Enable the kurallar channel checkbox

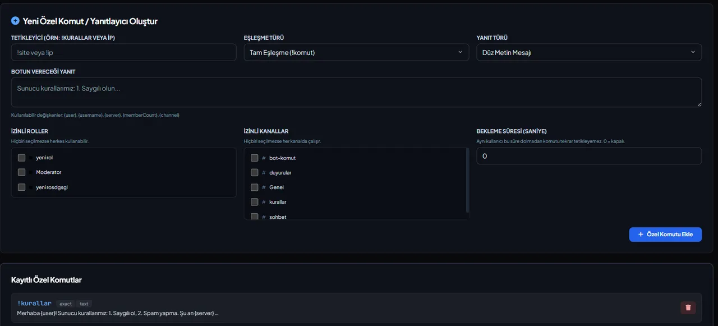click(x=255, y=202)
